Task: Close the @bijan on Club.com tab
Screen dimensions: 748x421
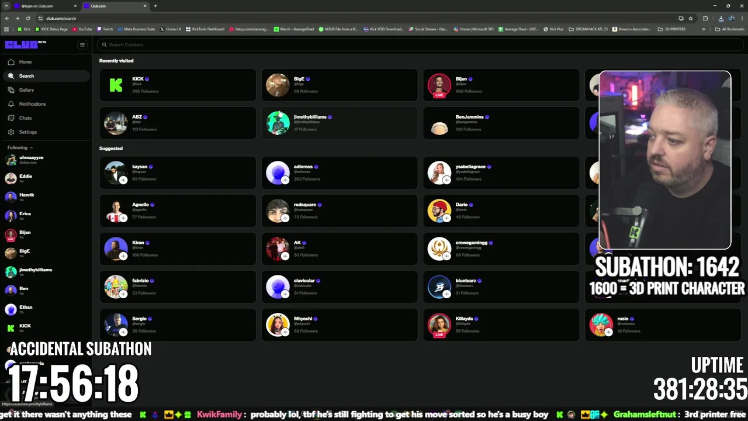Action: tap(76, 6)
